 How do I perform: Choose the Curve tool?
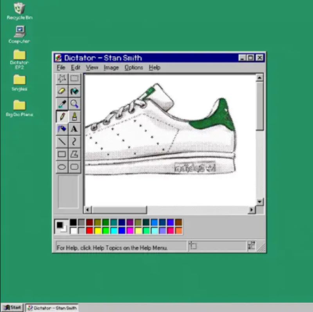[74, 141]
